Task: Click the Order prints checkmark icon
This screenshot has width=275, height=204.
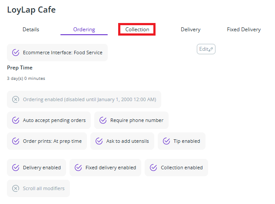Action: click(x=16, y=141)
